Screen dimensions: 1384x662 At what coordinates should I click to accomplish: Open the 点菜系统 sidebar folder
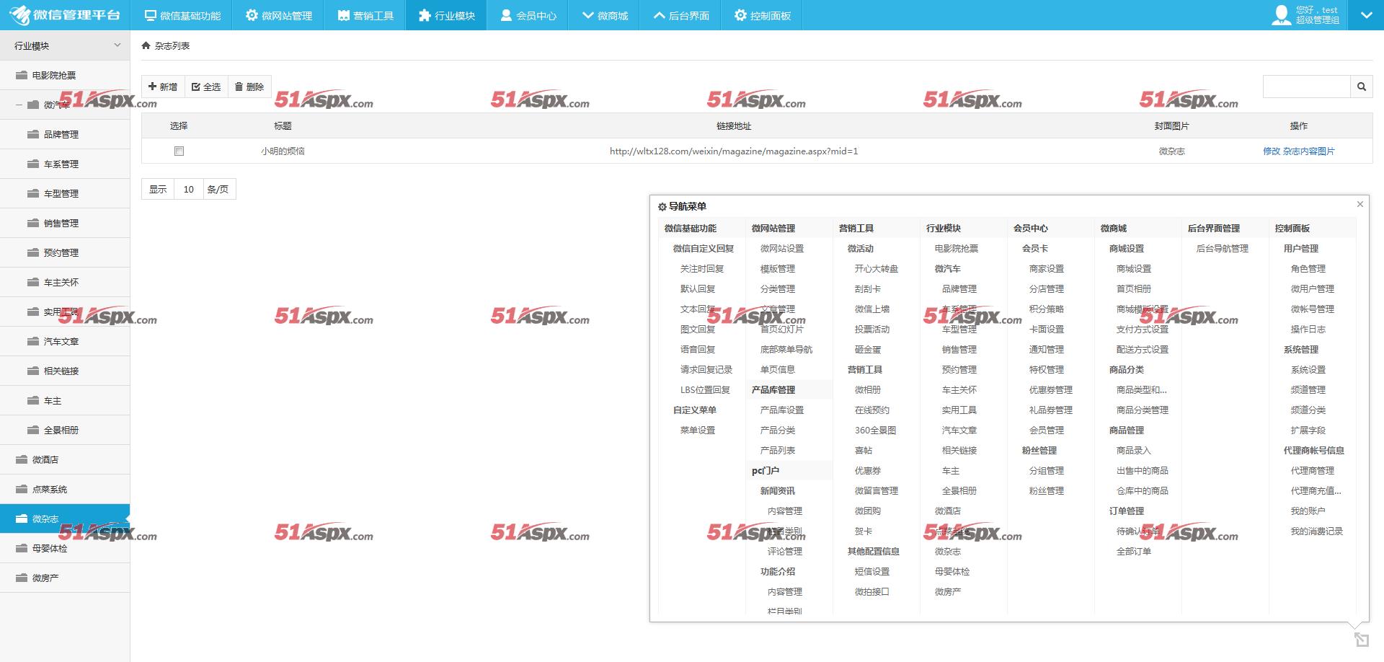[x=65, y=489]
